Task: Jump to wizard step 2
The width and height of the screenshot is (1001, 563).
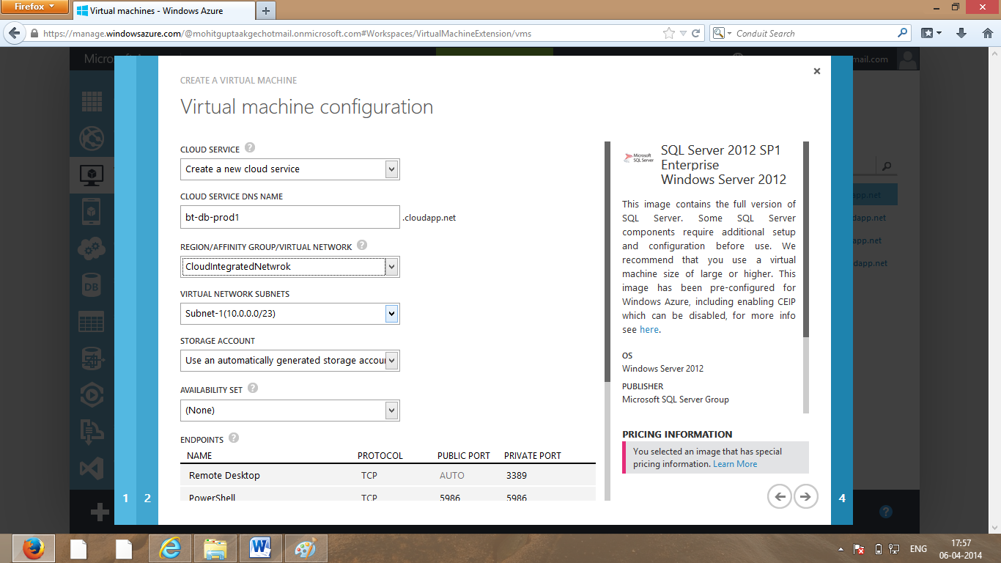Action: (147, 498)
